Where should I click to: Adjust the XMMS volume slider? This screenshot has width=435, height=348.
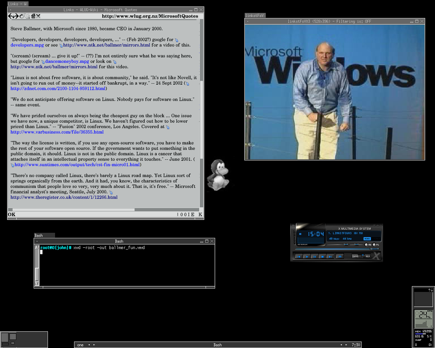[x=338, y=244]
